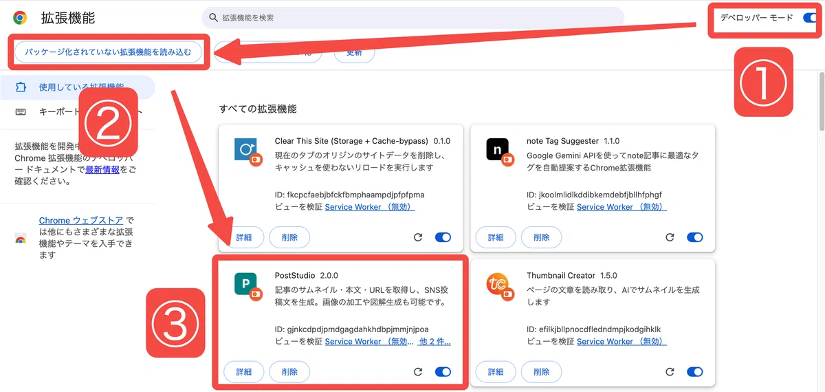Click 削除 for Clear This Site
The height and width of the screenshot is (392, 825).
point(289,237)
